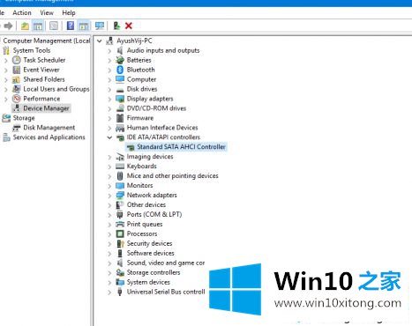Screen dimensions: 412x326
Task: Select Software devices
Action: [150, 253]
